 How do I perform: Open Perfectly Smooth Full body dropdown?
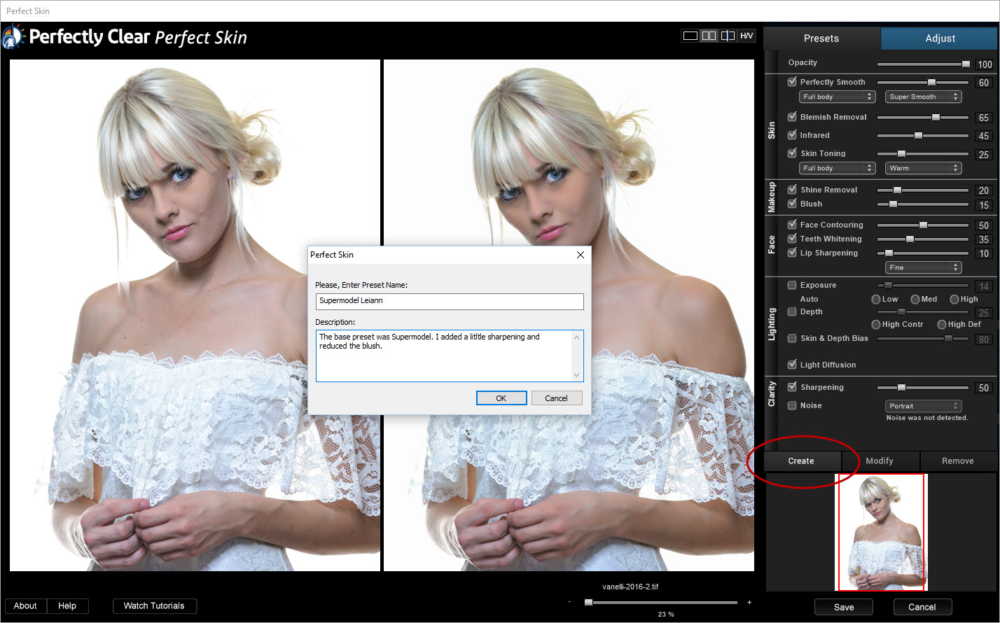point(838,97)
